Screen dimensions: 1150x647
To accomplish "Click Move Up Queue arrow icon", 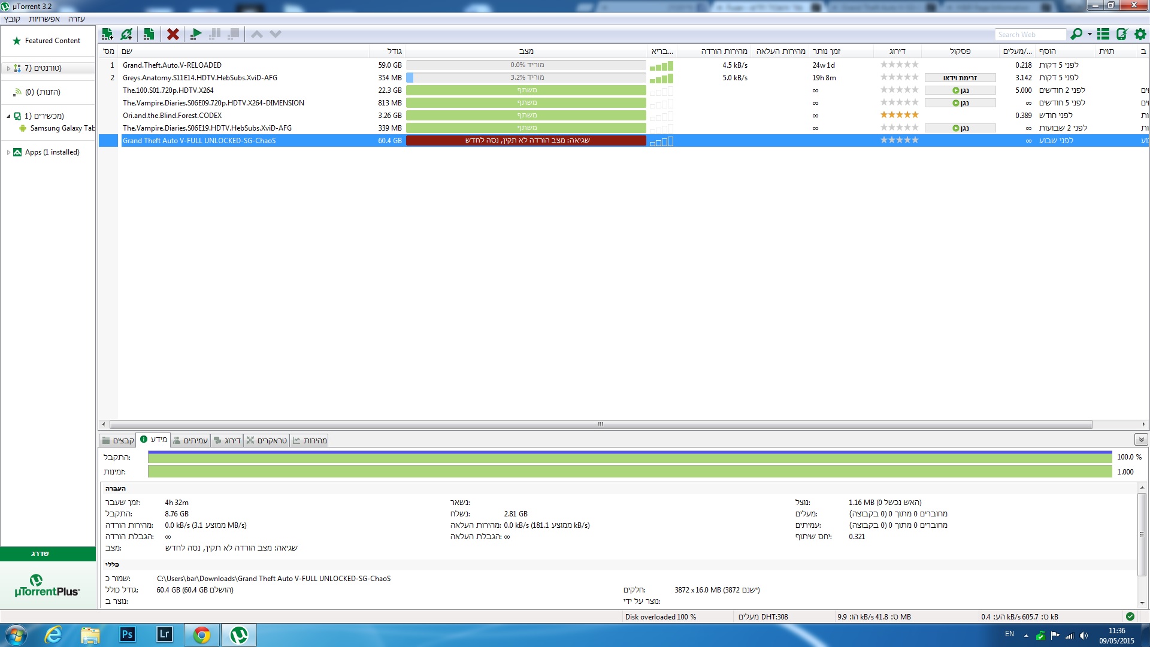I will tap(257, 34).
